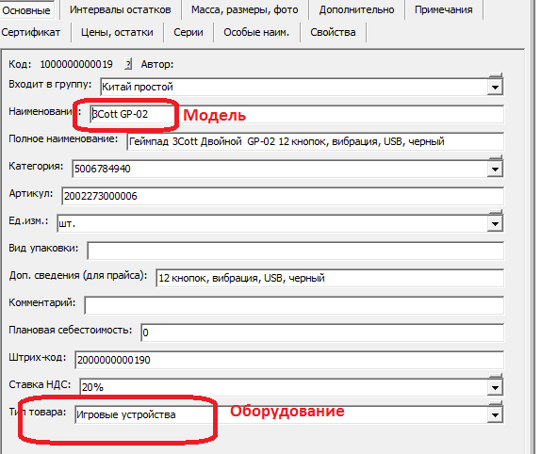Click the small button above the Ед.изм. arrow
Image resolution: width=541 pixels, height=454 pixels.
(x=496, y=212)
